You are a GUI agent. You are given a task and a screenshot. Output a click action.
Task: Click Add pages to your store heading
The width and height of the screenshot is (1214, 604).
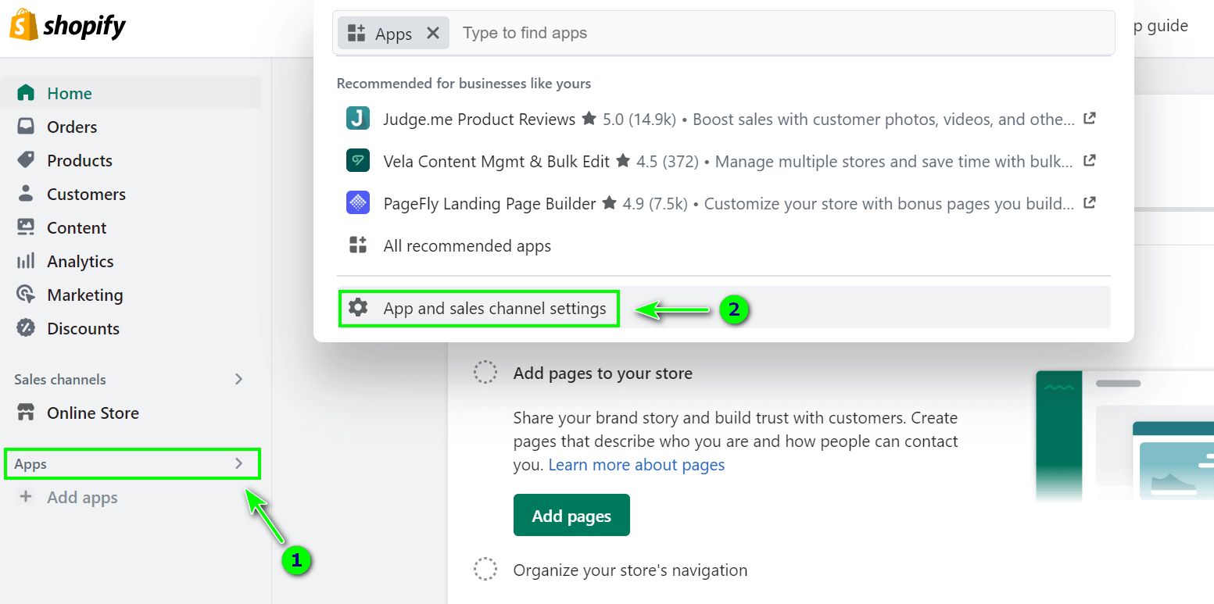(x=603, y=373)
